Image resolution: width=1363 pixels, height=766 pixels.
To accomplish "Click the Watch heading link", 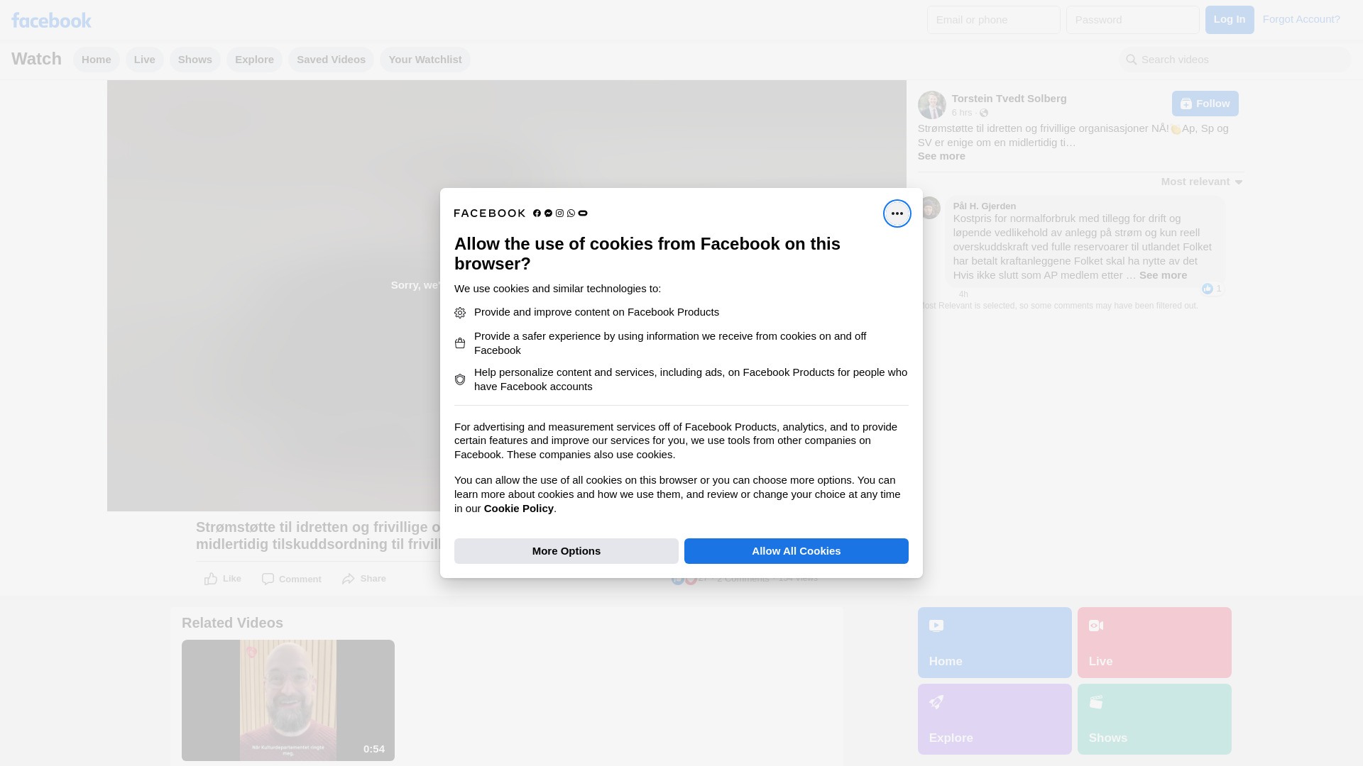I will [x=36, y=59].
